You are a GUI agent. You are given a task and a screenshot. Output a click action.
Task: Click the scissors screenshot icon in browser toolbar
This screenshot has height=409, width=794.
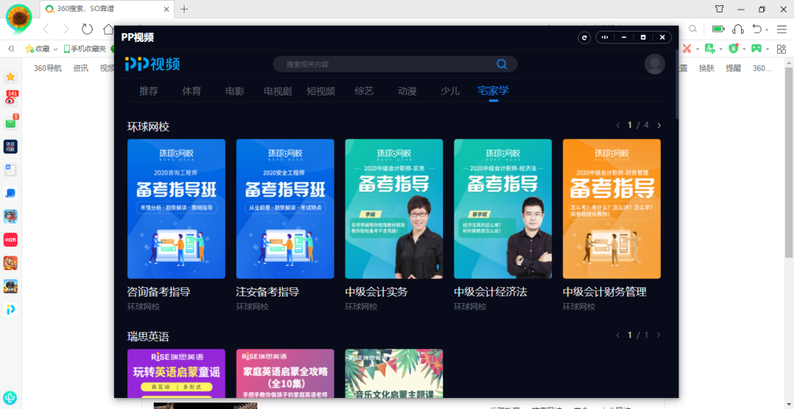[687, 48]
